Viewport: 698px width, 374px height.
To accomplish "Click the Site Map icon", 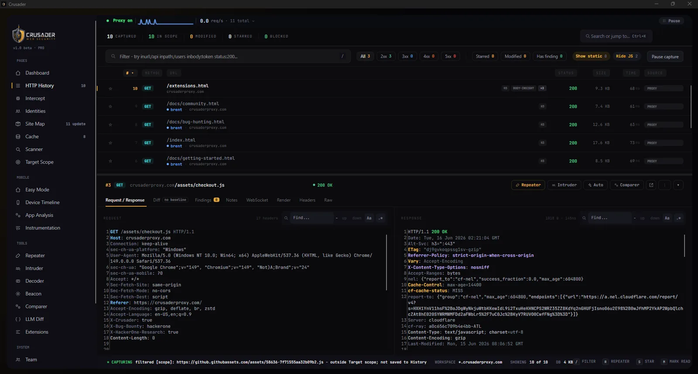I will pos(18,124).
